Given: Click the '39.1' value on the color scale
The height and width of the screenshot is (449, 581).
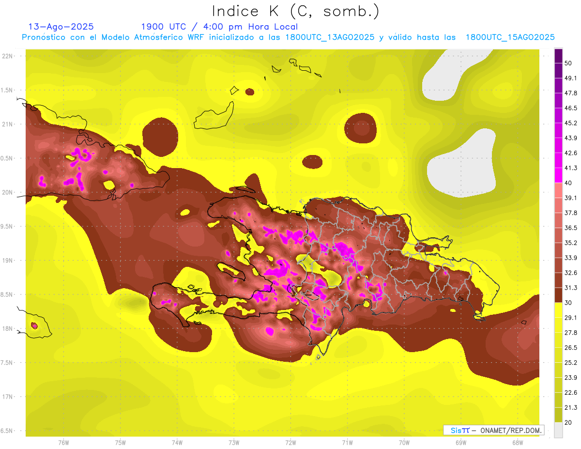Looking at the screenshot, I should pyautogui.click(x=571, y=198).
